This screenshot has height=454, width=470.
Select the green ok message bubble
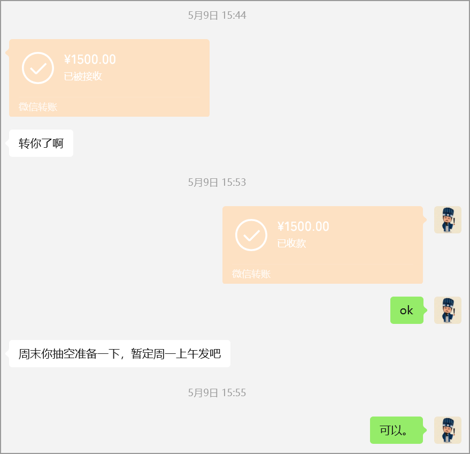(x=407, y=311)
